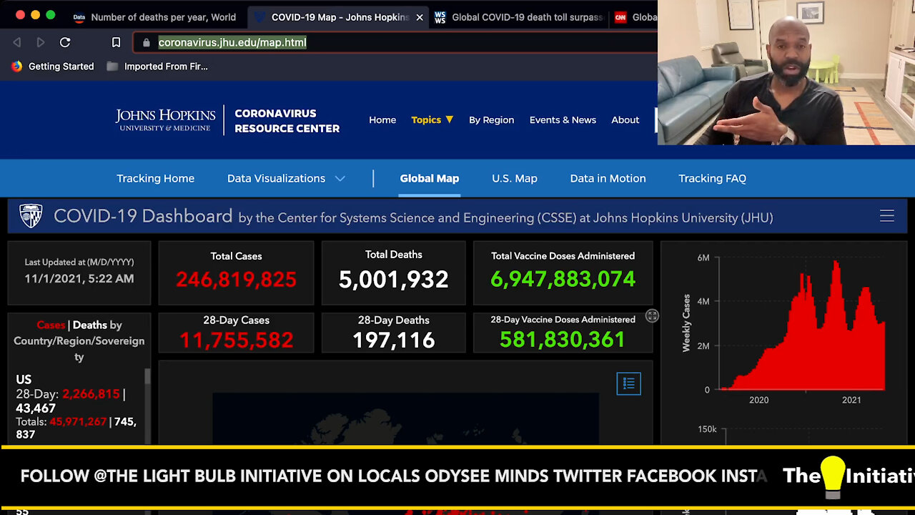Toggle country list to Deaths
Viewport: 915px width, 515px height.
(89, 325)
